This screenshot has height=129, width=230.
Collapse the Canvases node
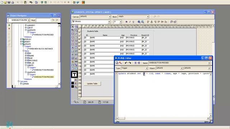pyautogui.click(x=18, y=81)
